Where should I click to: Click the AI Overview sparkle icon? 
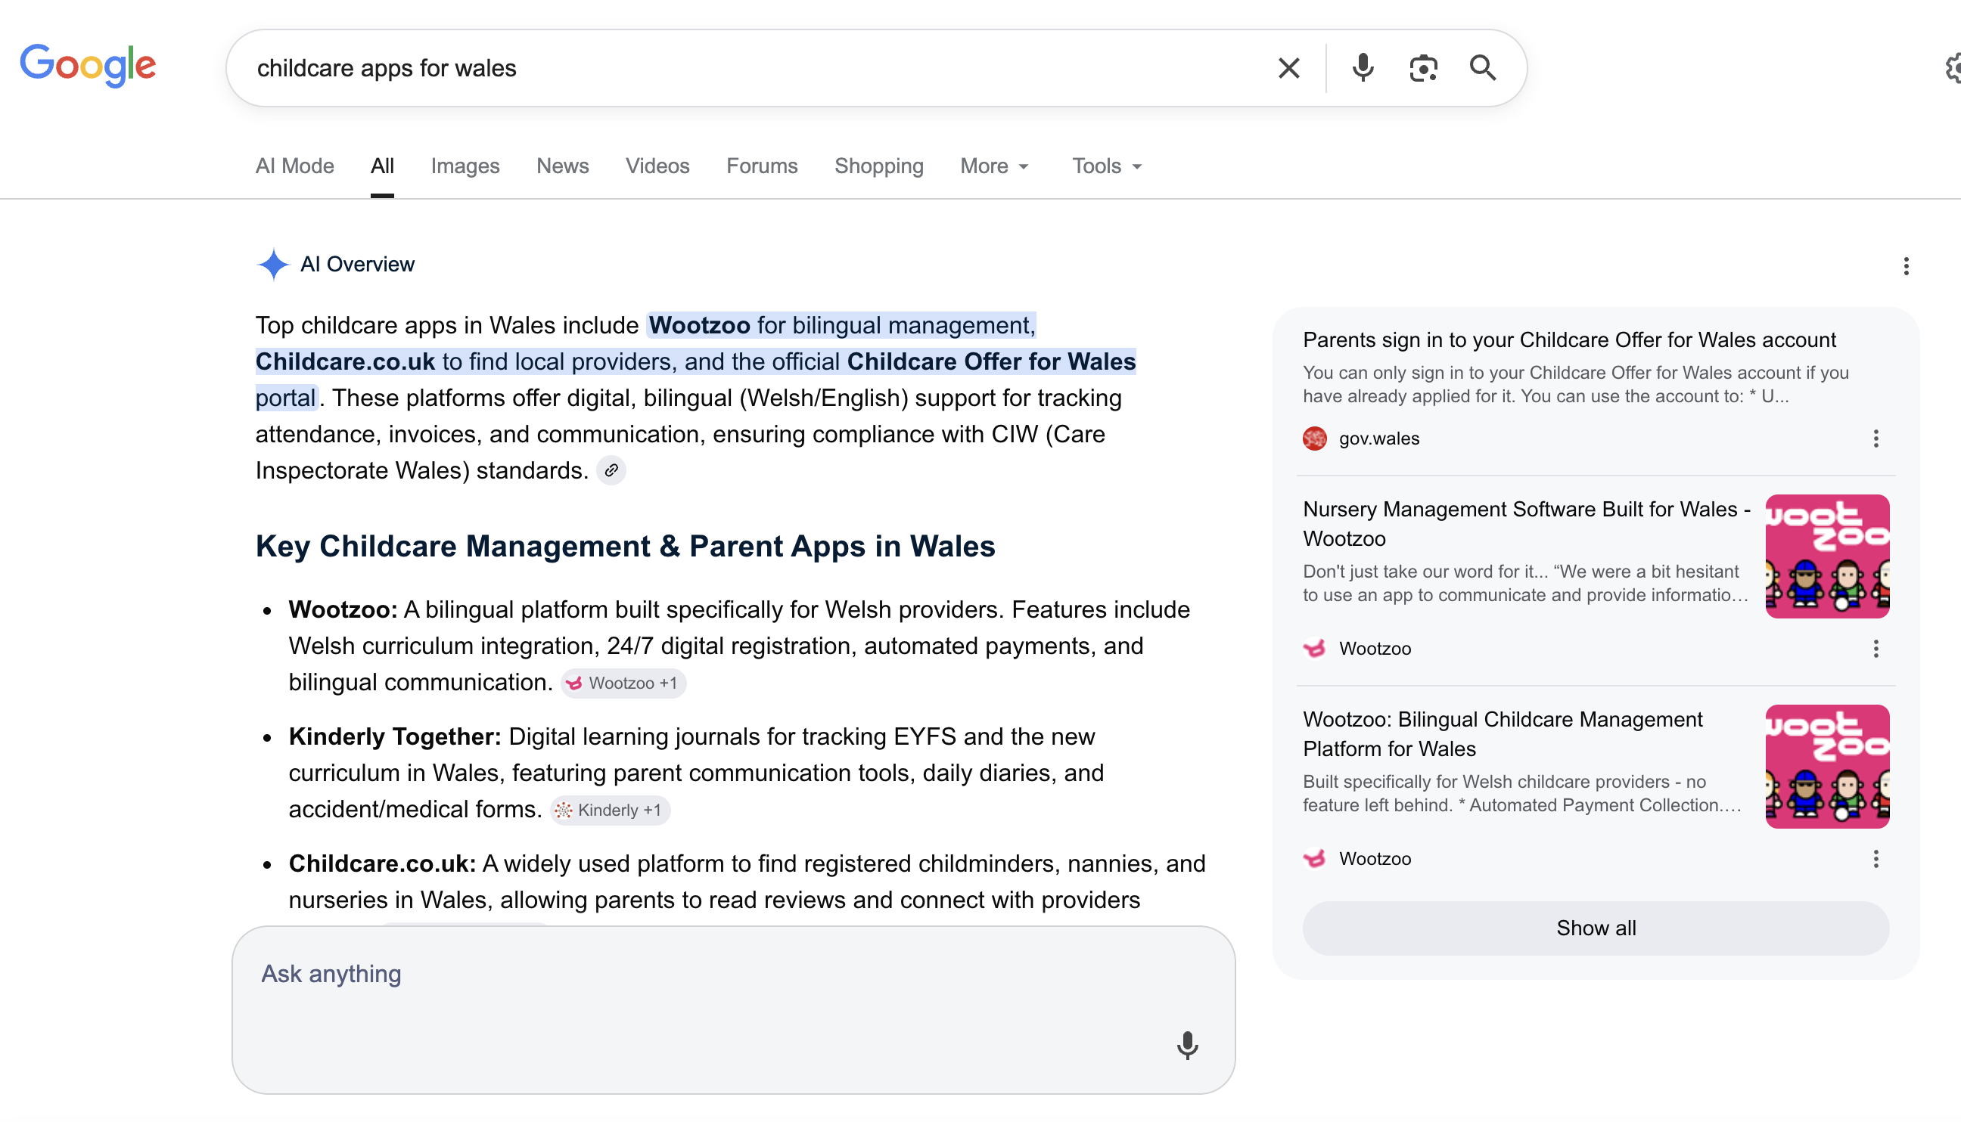[272, 265]
